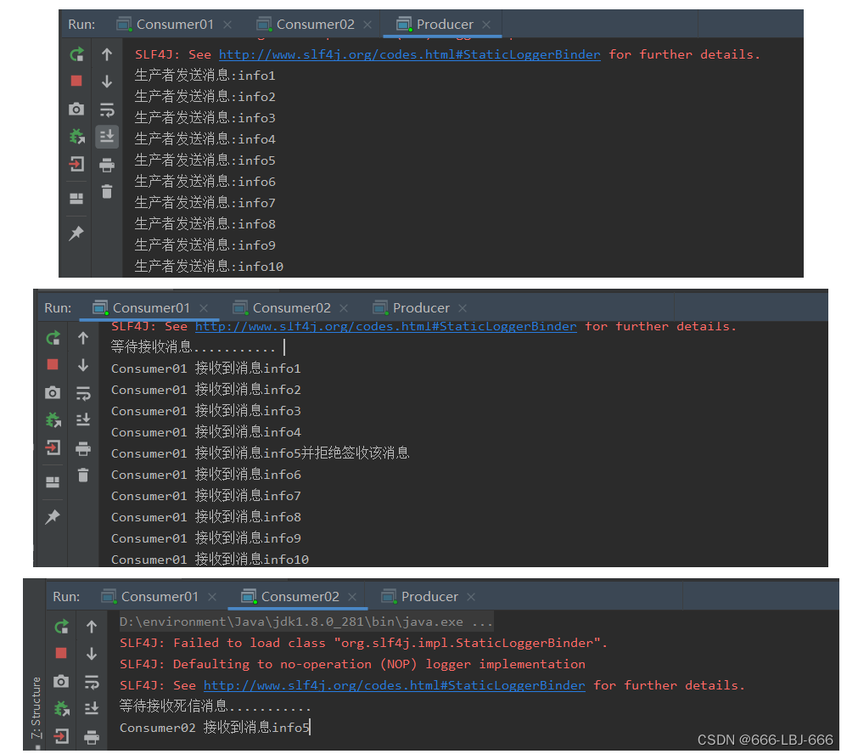Open the Structure side tool window tab
Image resolution: width=847 pixels, height=754 pixels.
pos(36,709)
